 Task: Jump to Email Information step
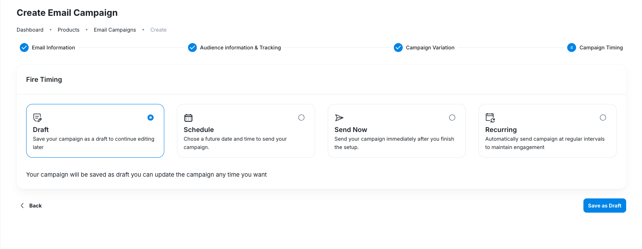tap(53, 47)
